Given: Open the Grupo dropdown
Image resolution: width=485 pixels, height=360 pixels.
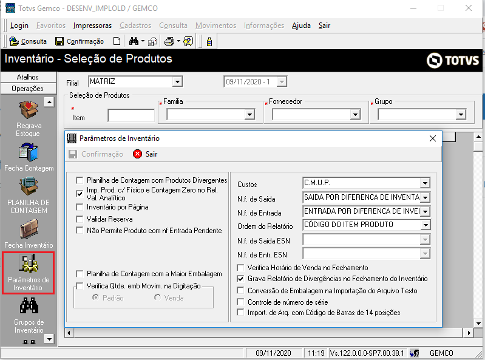Looking at the screenshot, I should point(461,115).
